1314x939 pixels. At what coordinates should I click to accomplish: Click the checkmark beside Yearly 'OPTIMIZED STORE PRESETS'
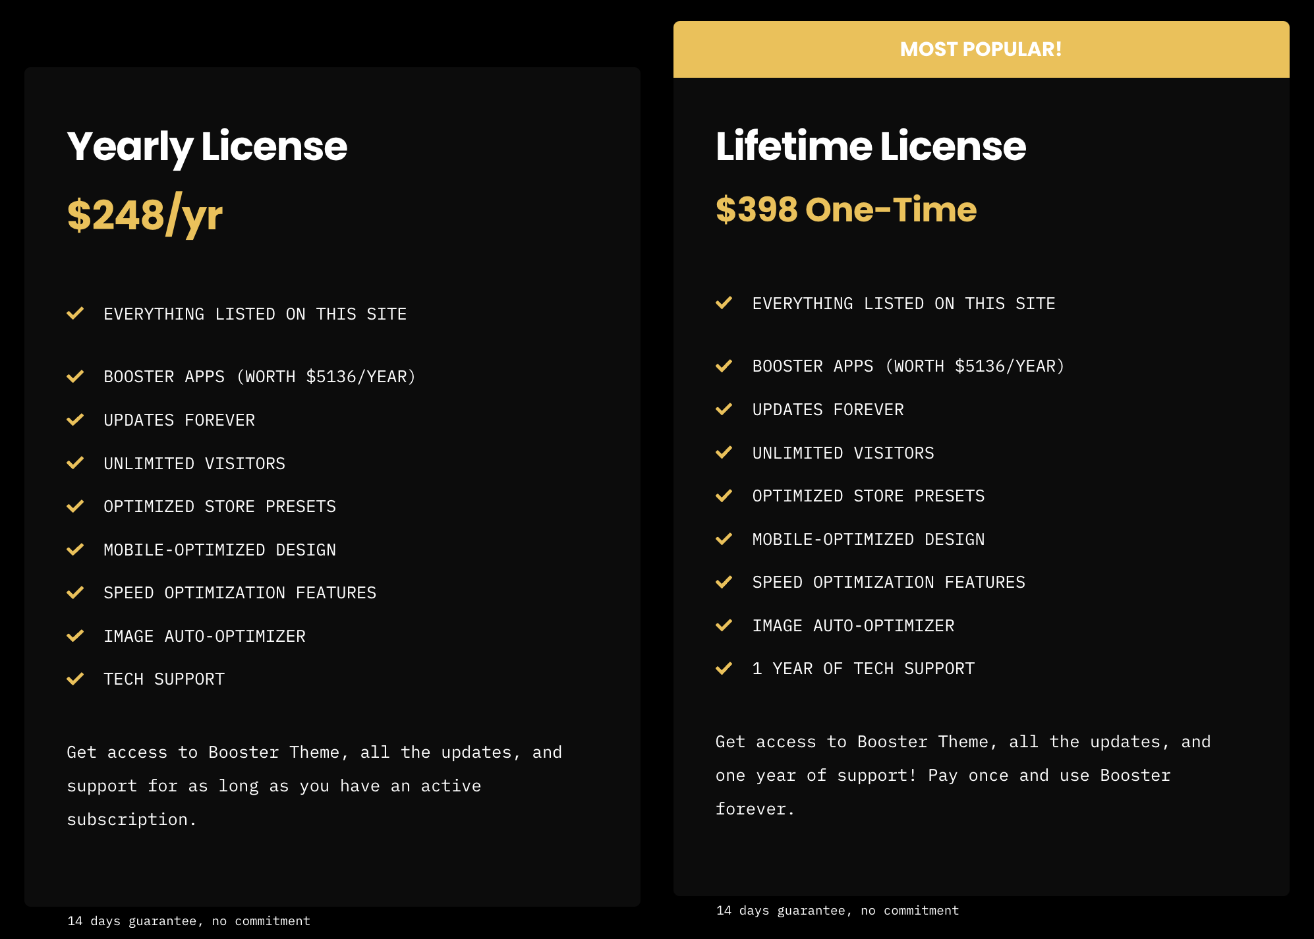75,506
